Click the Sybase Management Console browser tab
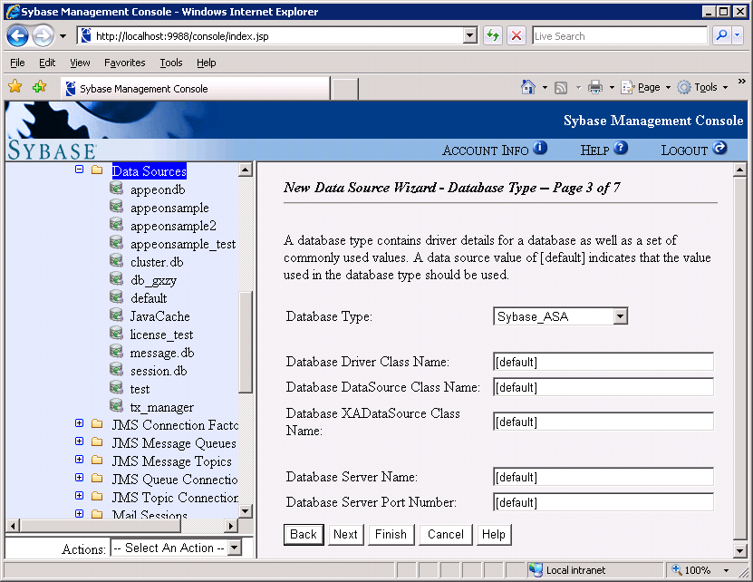The image size is (753, 582). (x=196, y=89)
